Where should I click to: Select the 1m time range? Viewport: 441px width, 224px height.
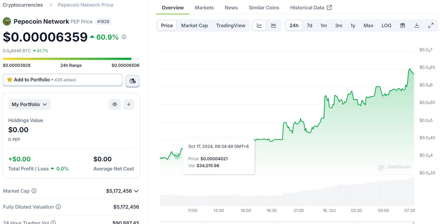pyautogui.click(x=323, y=25)
